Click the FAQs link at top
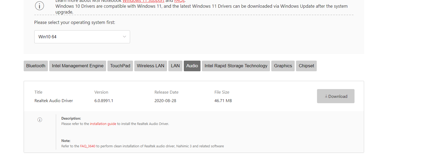Screen dimensions: 421x159 pos(179,1)
